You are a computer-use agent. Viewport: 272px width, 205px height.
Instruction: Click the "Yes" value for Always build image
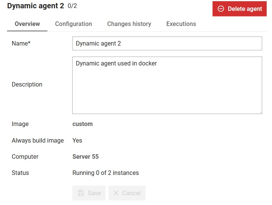[x=77, y=140]
